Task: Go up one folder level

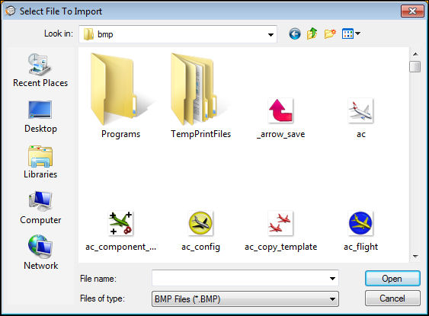Action: click(312, 34)
